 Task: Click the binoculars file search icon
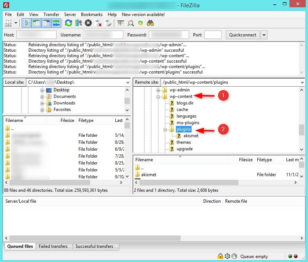[150, 23]
